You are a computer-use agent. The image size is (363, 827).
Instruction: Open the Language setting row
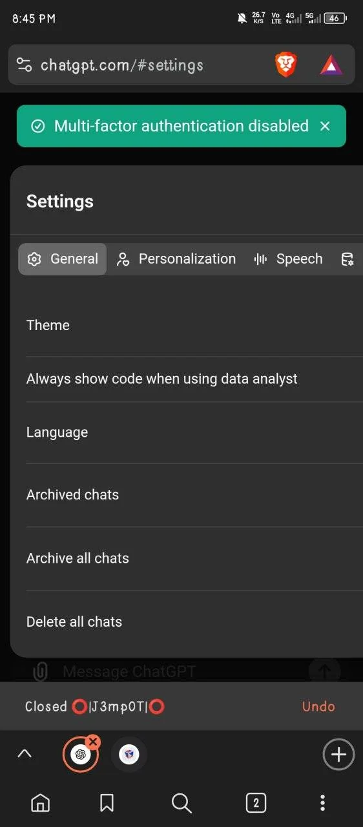coord(194,433)
